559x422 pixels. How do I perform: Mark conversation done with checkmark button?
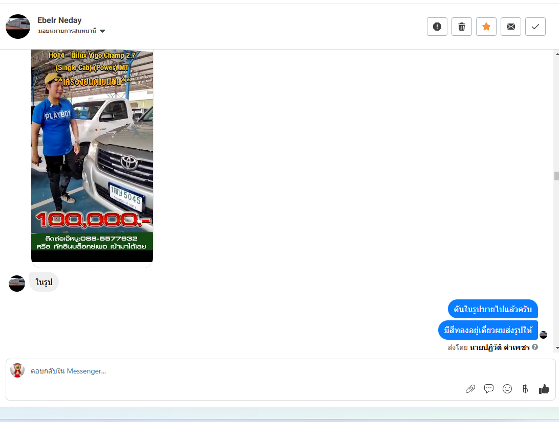tap(535, 27)
